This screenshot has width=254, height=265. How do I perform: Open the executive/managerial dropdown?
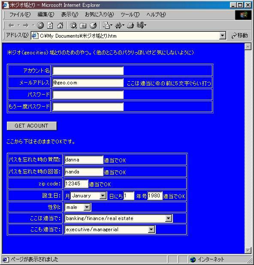coord(151,229)
